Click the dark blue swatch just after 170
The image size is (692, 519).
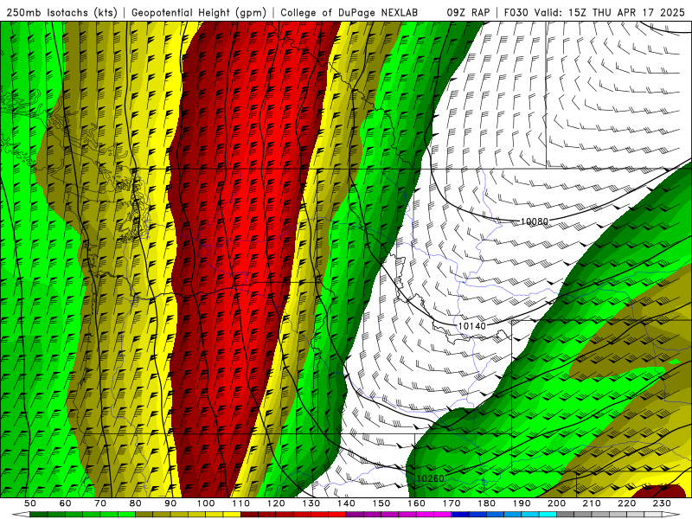(460, 514)
